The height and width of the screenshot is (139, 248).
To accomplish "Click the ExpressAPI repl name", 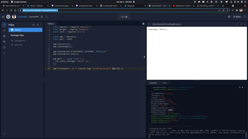I will [34, 17].
